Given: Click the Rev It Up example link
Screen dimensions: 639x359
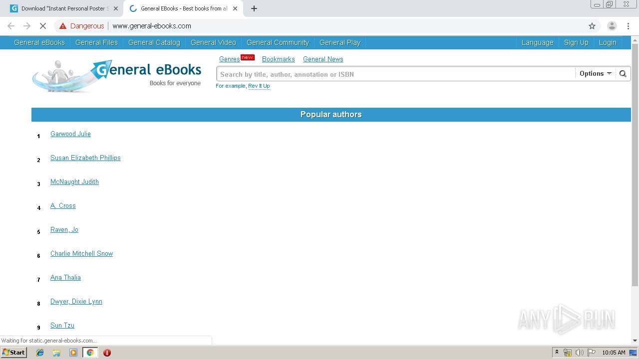Looking at the screenshot, I should tap(259, 86).
